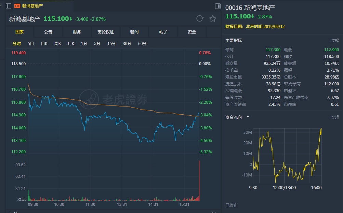Select the 5日 chart period
Viewport: 343px width, 213px height.
point(31,44)
